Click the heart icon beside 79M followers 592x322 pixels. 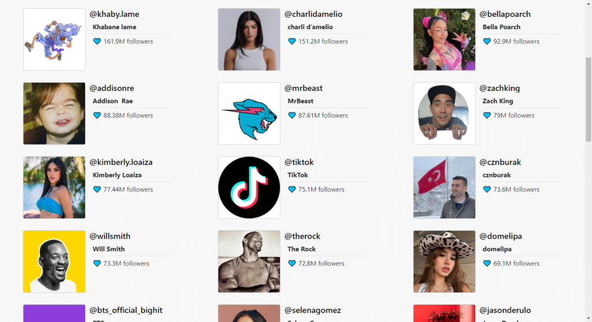487,115
